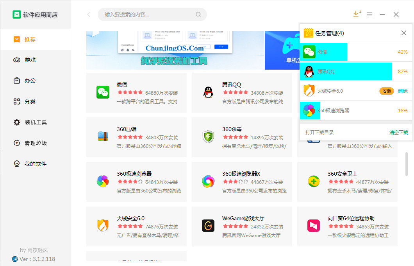Click QQ penguin icon in task list
Image resolution: width=414 pixels, height=266 pixels.
309,72
